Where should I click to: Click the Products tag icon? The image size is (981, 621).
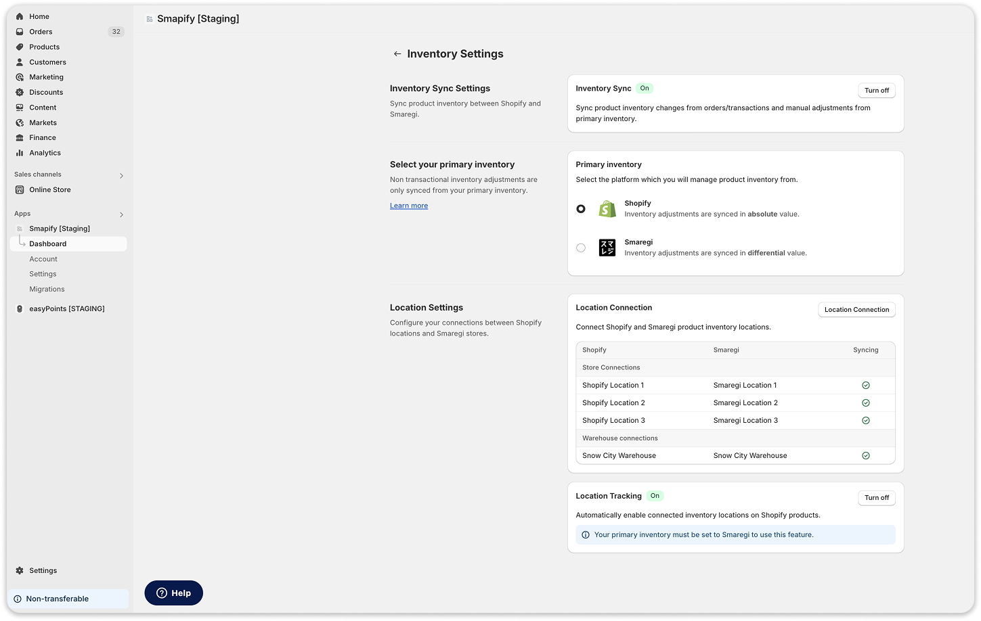[x=20, y=47]
